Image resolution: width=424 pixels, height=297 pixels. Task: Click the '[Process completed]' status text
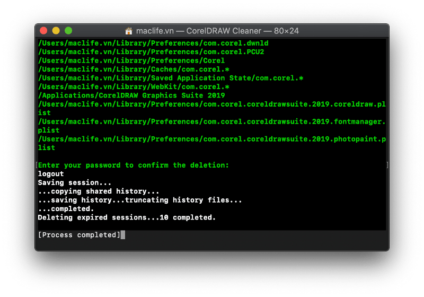click(x=79, y=235)
